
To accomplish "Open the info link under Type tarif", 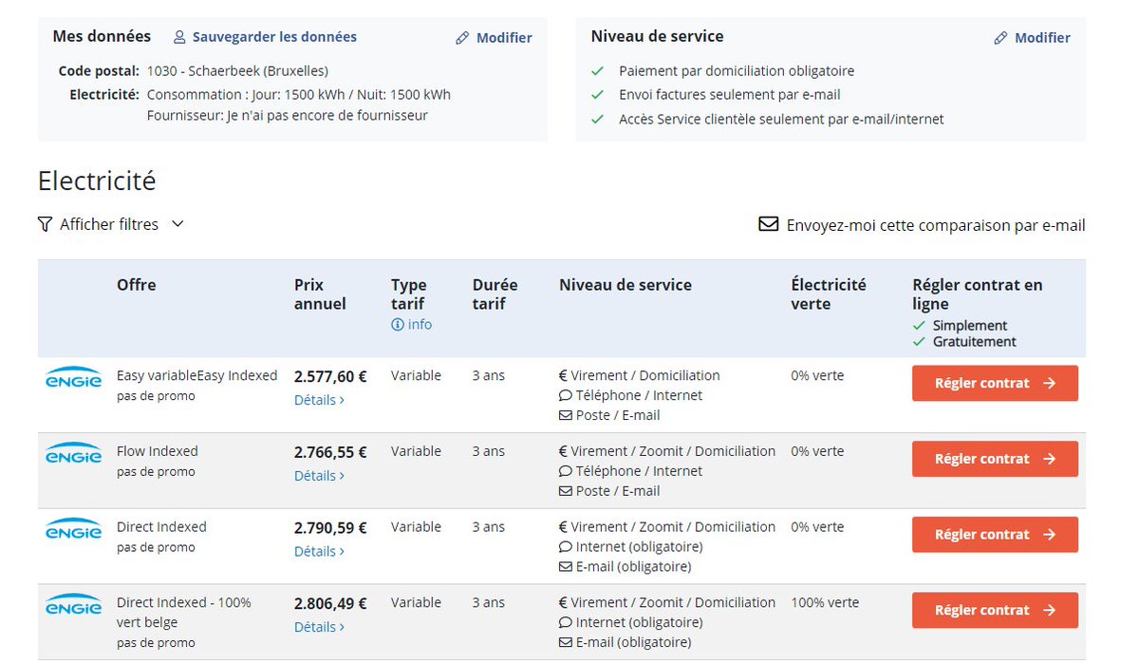I will (420, 325).
